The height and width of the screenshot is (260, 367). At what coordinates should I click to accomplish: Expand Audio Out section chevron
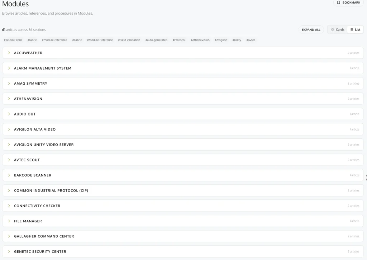click(9, 114)
